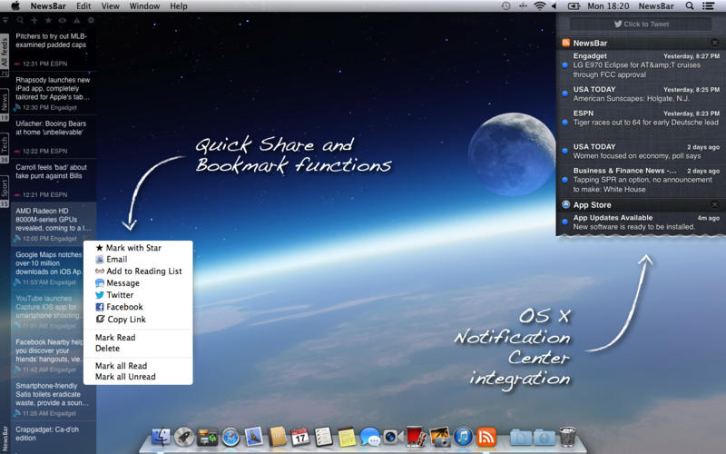The height and width of the screenshot is (454, 726).
Task: Open USA TODAY 'Women focused on economy' notification
Action: click(641, 152)
